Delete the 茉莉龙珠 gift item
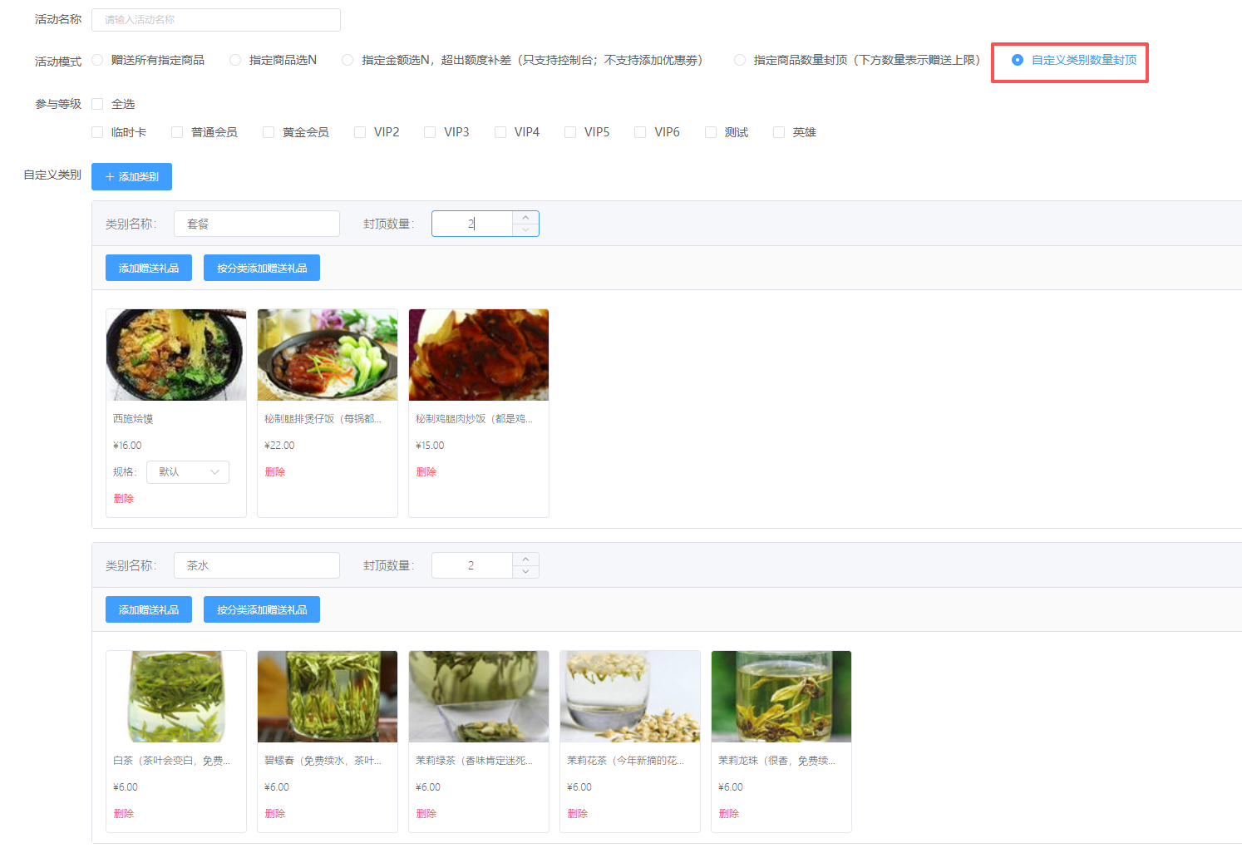 click(729, 814)
